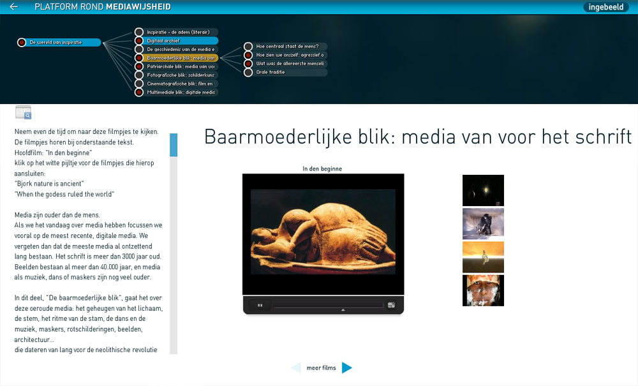
Task: Click the 'PLATFORM ROND MEDIAWIJSHEID' header title
Action: (103, 7)
